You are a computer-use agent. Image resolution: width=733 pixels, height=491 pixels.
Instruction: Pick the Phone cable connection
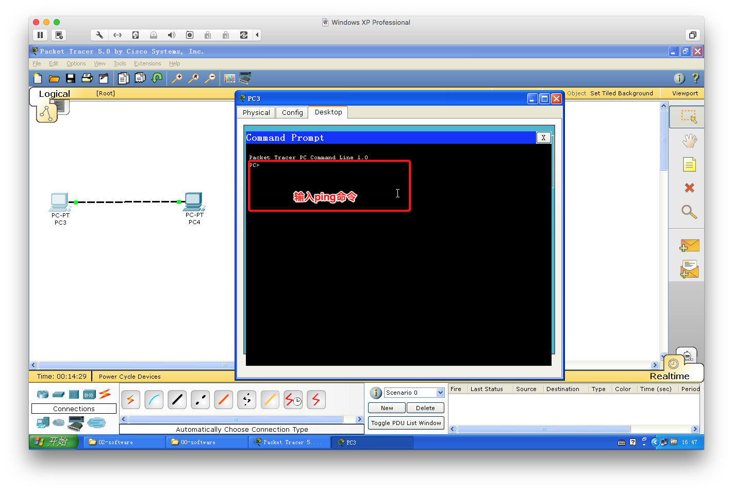point(246,400)
